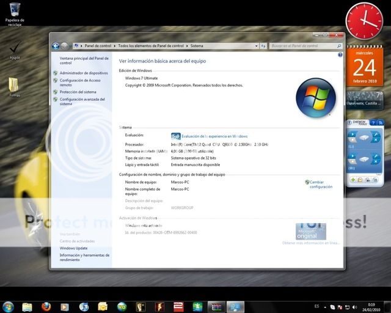This screenshot has height=313, width=391.
Task: Open the network icon in the system tray
Action: coord(347,307)
